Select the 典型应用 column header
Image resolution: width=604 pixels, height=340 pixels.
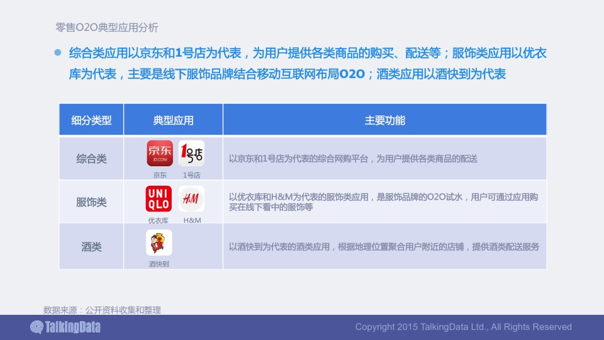click(174, 120)
